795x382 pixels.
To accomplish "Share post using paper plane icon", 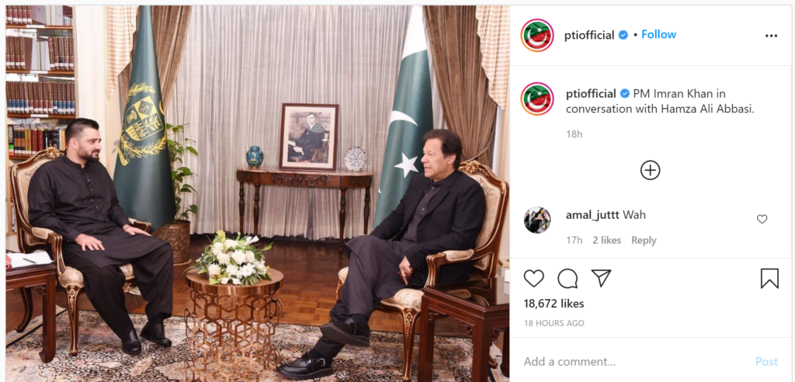I will tap(602, 278).
